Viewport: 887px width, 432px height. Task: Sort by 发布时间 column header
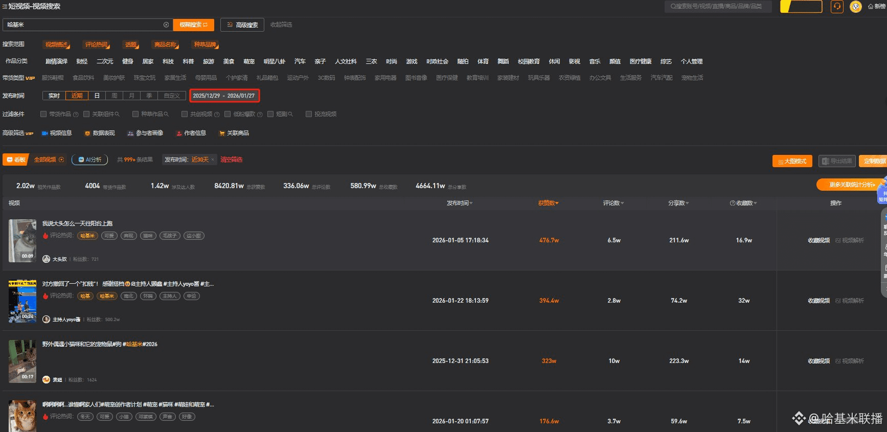(x=459, y=203)
